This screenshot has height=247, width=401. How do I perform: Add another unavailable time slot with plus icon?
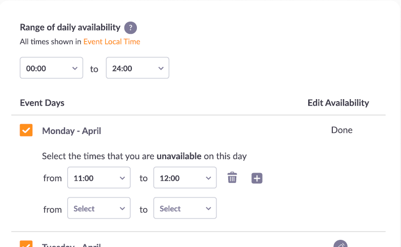click(x=257, y=178)
